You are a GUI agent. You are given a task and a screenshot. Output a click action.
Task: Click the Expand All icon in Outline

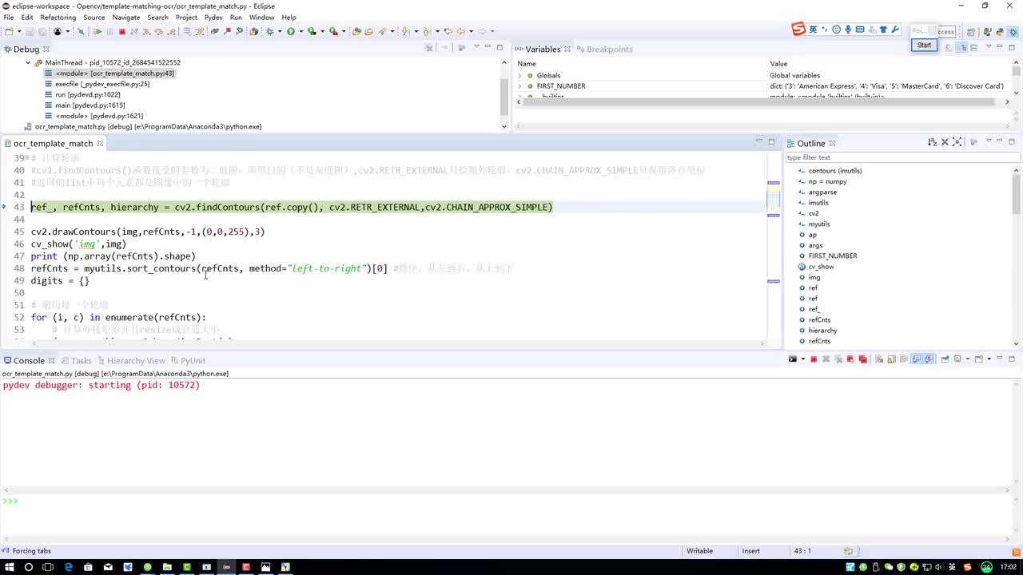(x=957, y=142)
